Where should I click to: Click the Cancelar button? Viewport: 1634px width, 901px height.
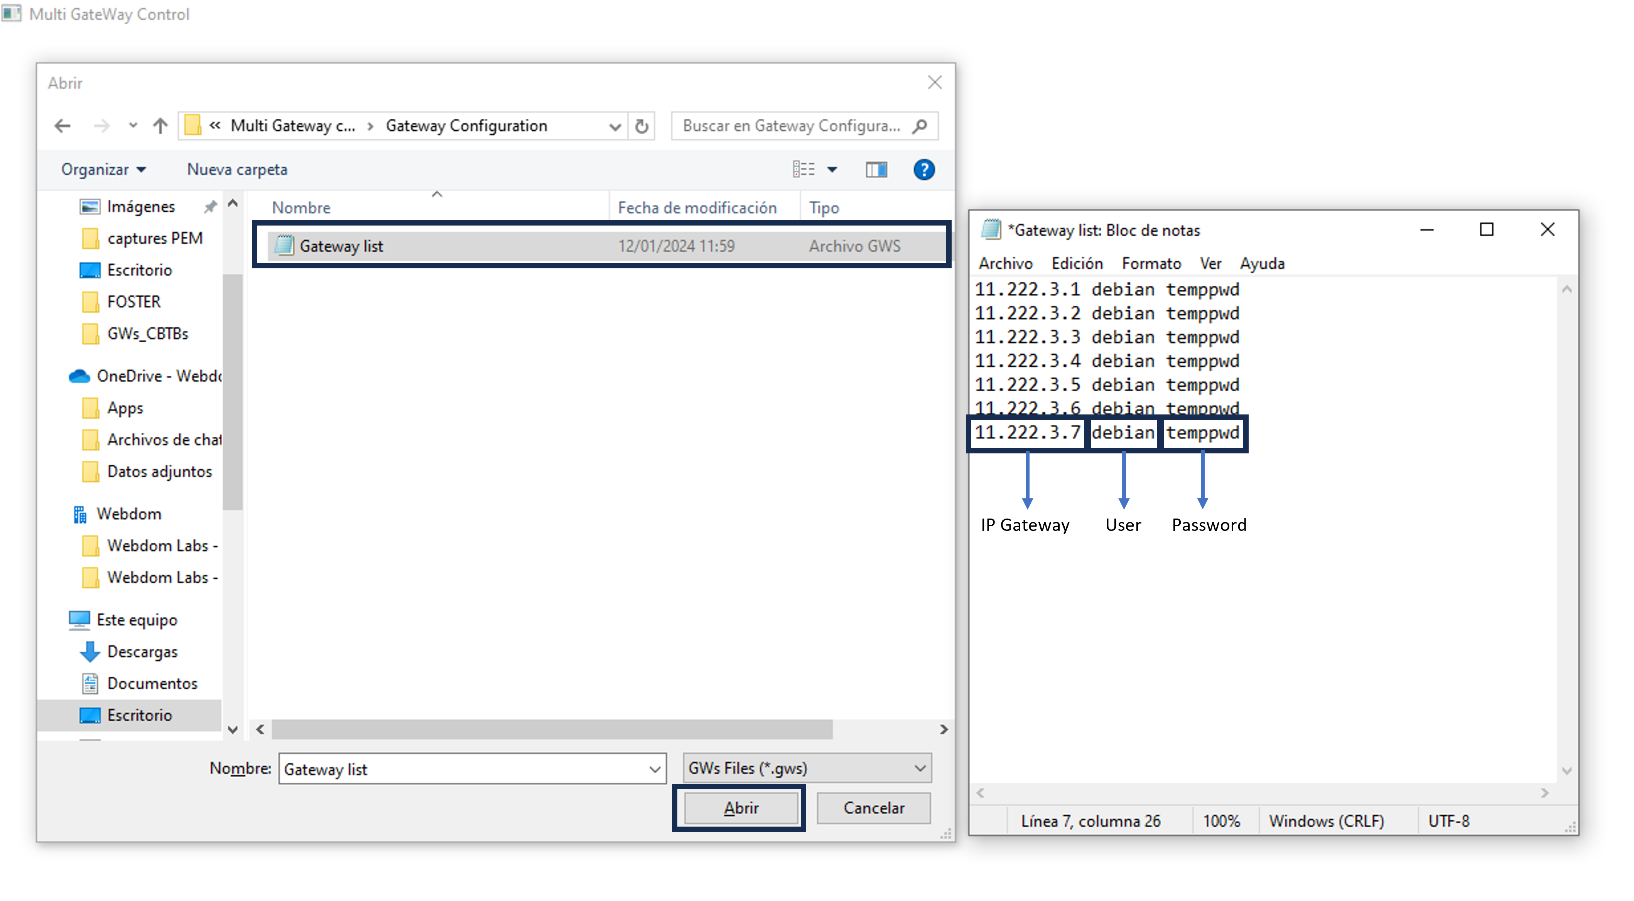(x=873, y=808)
